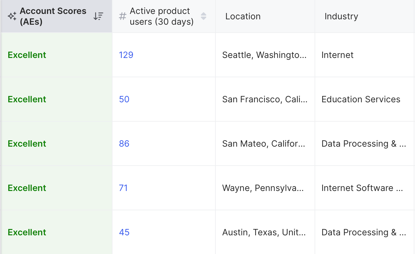Select the Austin, Texas location cell
Screen dimensions: 415x254
pos(264,232)
